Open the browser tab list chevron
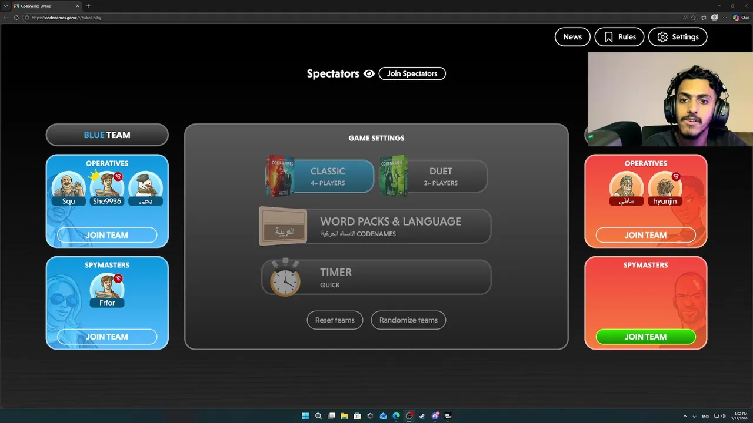The image size is (753, 423). pos(5,6)
